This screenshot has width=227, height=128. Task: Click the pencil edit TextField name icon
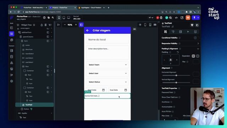(173, 27)
